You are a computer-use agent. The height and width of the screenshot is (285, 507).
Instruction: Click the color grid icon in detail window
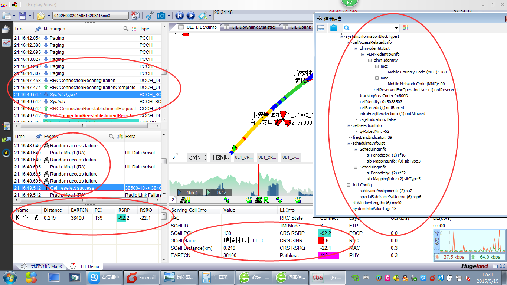[405, 28]
